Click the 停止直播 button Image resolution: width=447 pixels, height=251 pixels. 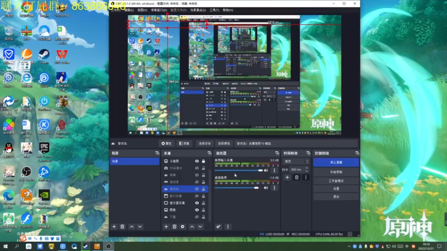(x=336, y=162)
